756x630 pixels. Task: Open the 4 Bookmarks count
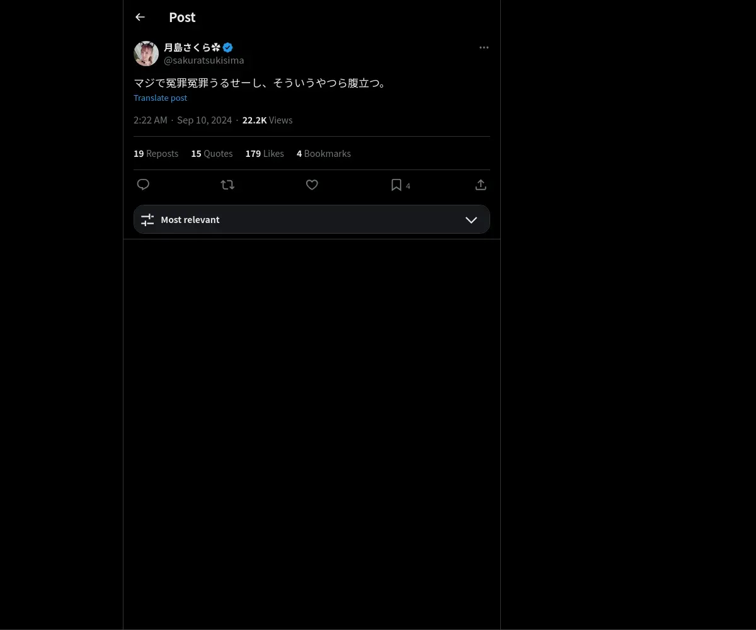coord(324,153)
